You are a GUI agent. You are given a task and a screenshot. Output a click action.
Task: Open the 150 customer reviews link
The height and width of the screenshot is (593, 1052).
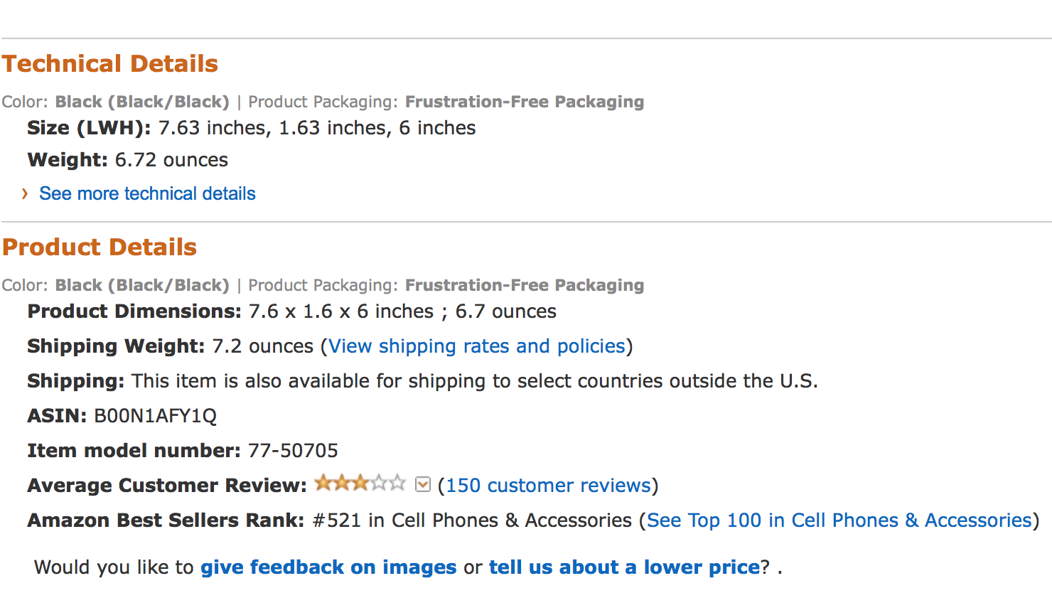(549, 486)
